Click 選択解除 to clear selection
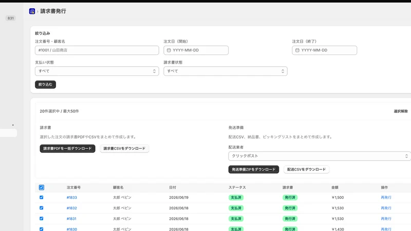411x231 pixels. coord(401,111)
